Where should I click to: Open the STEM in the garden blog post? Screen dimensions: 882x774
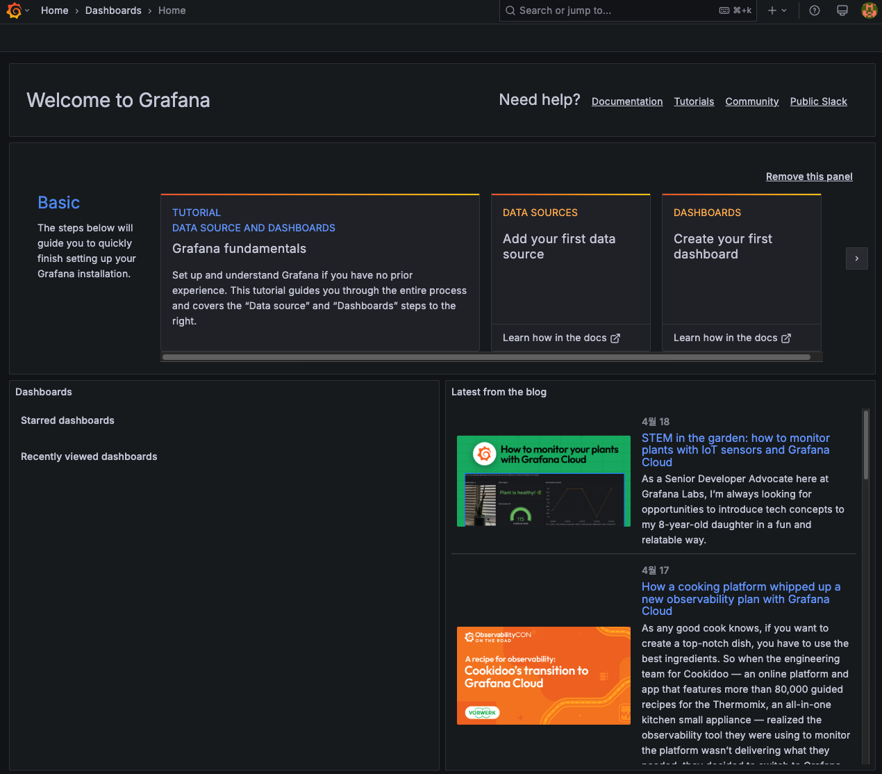[735, 450]
